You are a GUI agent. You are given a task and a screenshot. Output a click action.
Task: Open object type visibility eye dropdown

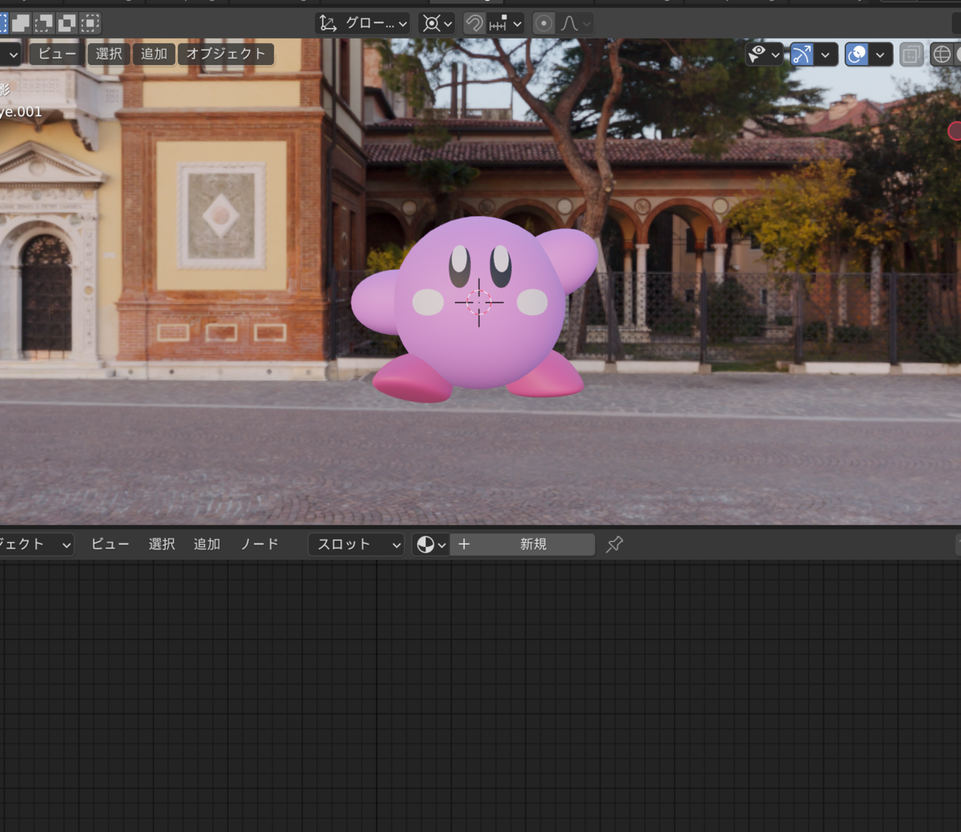coord(763,54)
